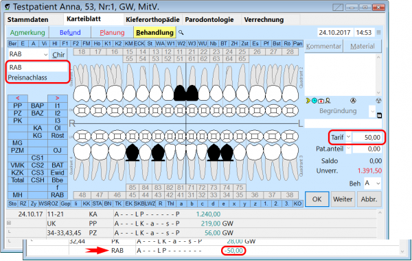Image resolution: width=412 pixels, height=261 pixels.
Task: Click the comment box vertical scrollbar
Action: pyautogui.click(x=378, y=75)
